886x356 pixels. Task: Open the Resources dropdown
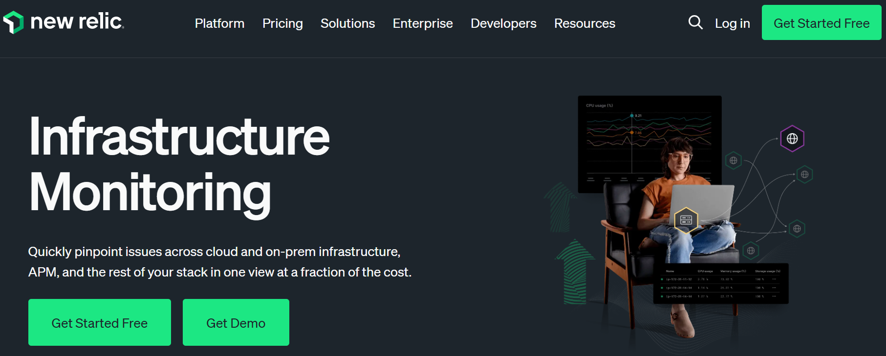coord(584,23)
